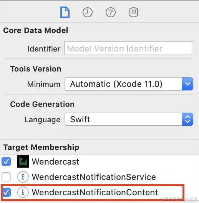Image resolution: width=199 pixels, height=203 pixels.
Task: Click the Wendercast app target icon
Action: click(x=23, y=161)
